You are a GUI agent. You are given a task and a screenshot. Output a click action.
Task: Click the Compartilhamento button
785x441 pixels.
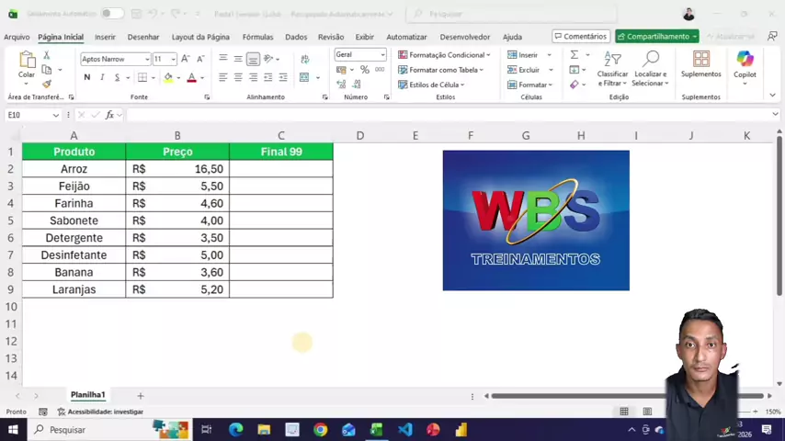[x=657, y=37]
